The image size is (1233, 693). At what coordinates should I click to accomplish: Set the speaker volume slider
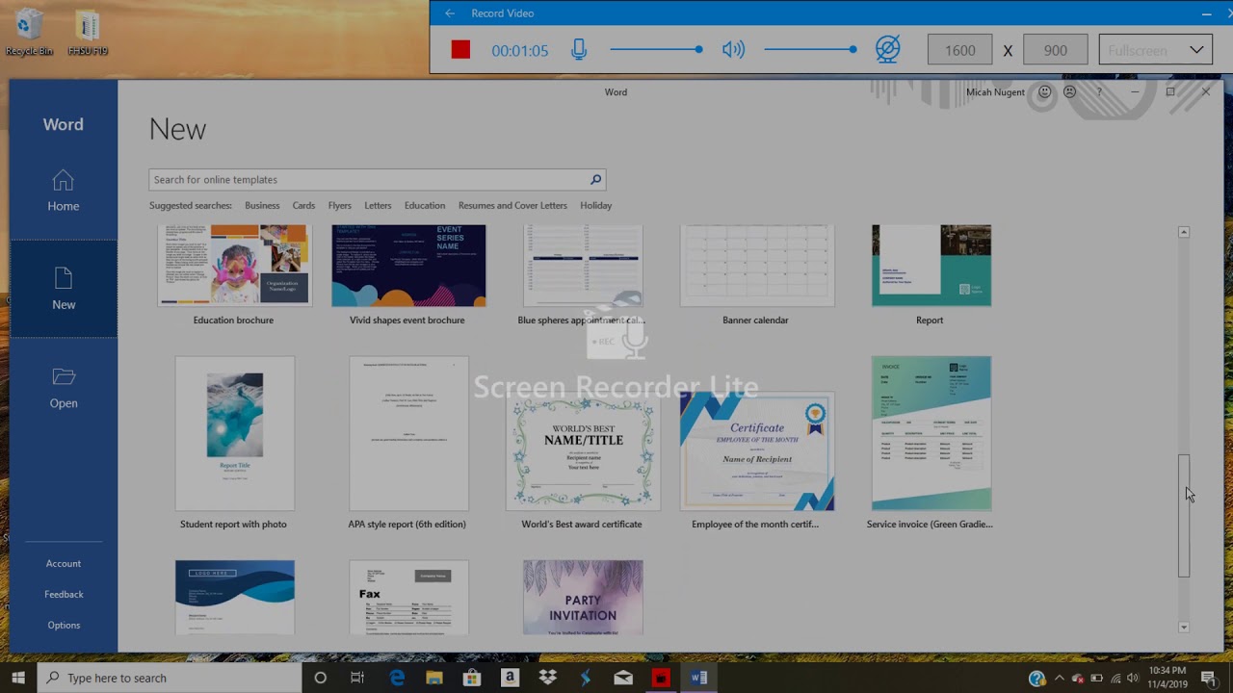[x=810, y=50]
